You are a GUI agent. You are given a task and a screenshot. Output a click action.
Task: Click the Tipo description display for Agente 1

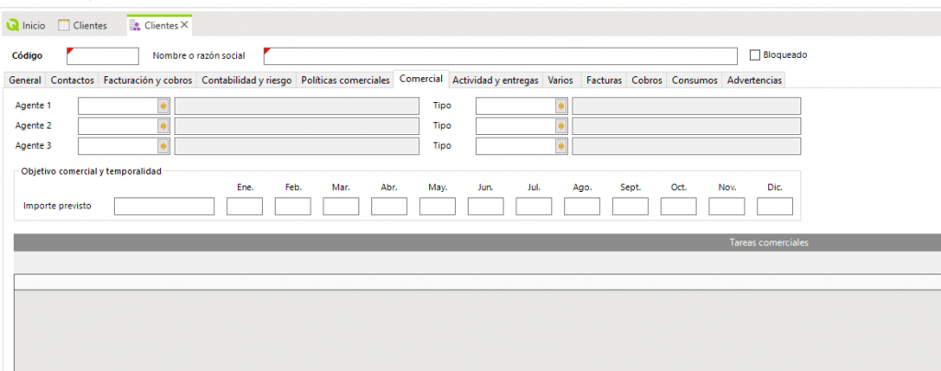click(686, 107)
